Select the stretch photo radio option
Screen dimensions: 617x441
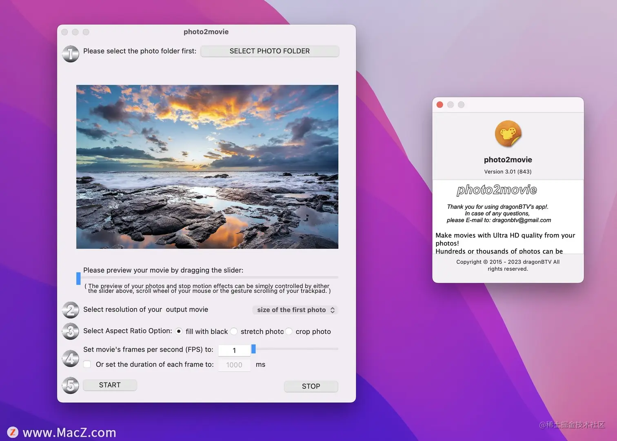(234, 331)
